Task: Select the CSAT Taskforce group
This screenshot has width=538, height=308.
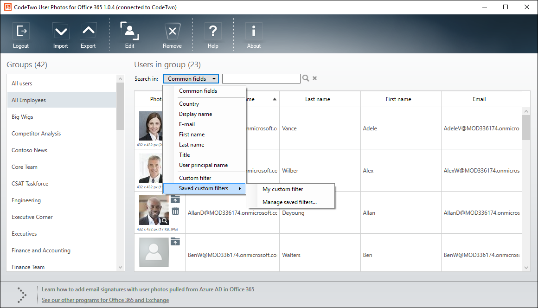Action: 62,184
